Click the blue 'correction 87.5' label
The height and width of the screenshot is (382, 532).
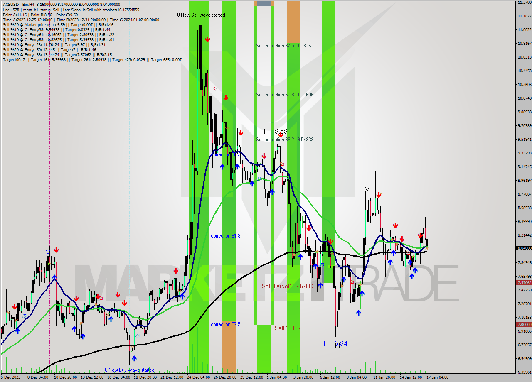[225, 324]
